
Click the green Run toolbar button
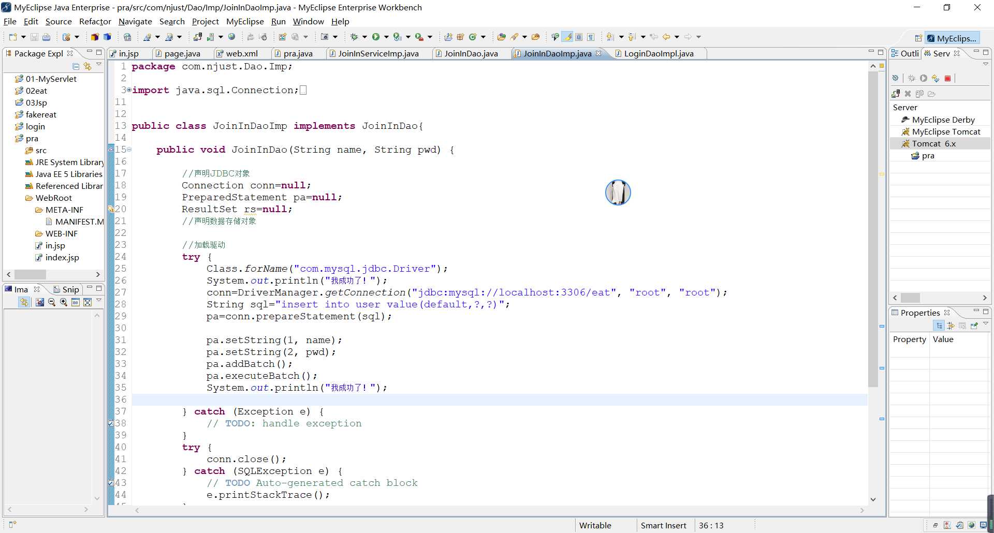(376, 37)
